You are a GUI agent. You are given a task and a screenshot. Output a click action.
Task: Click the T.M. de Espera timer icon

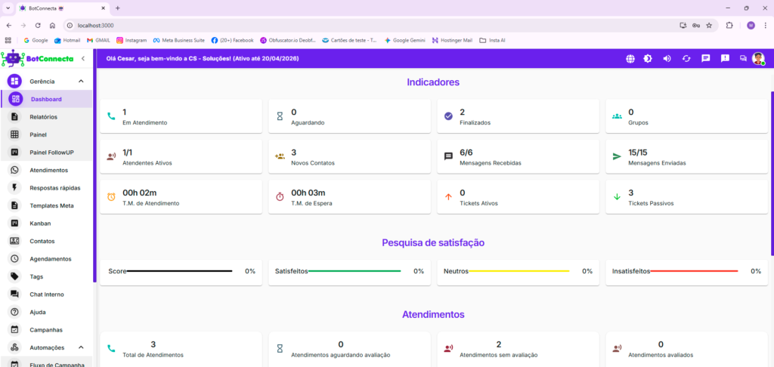280,197
